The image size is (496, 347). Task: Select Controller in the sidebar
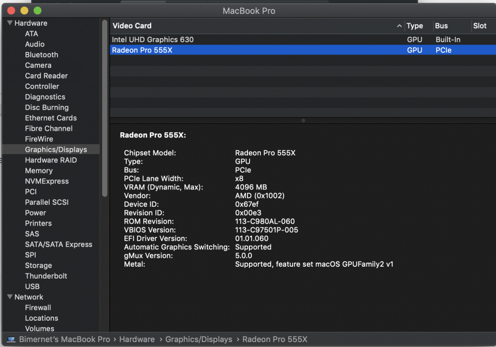(x=42, y=86)
